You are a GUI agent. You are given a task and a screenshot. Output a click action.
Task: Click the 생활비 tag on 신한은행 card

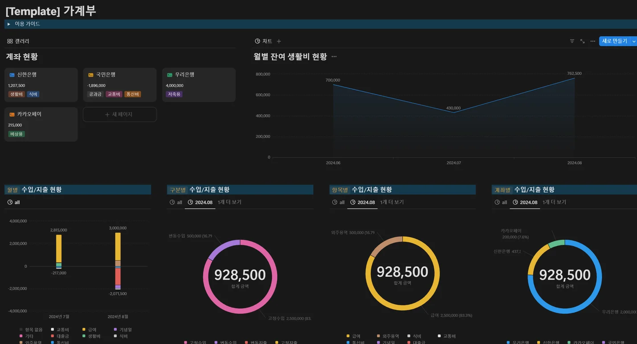[16, 94]
